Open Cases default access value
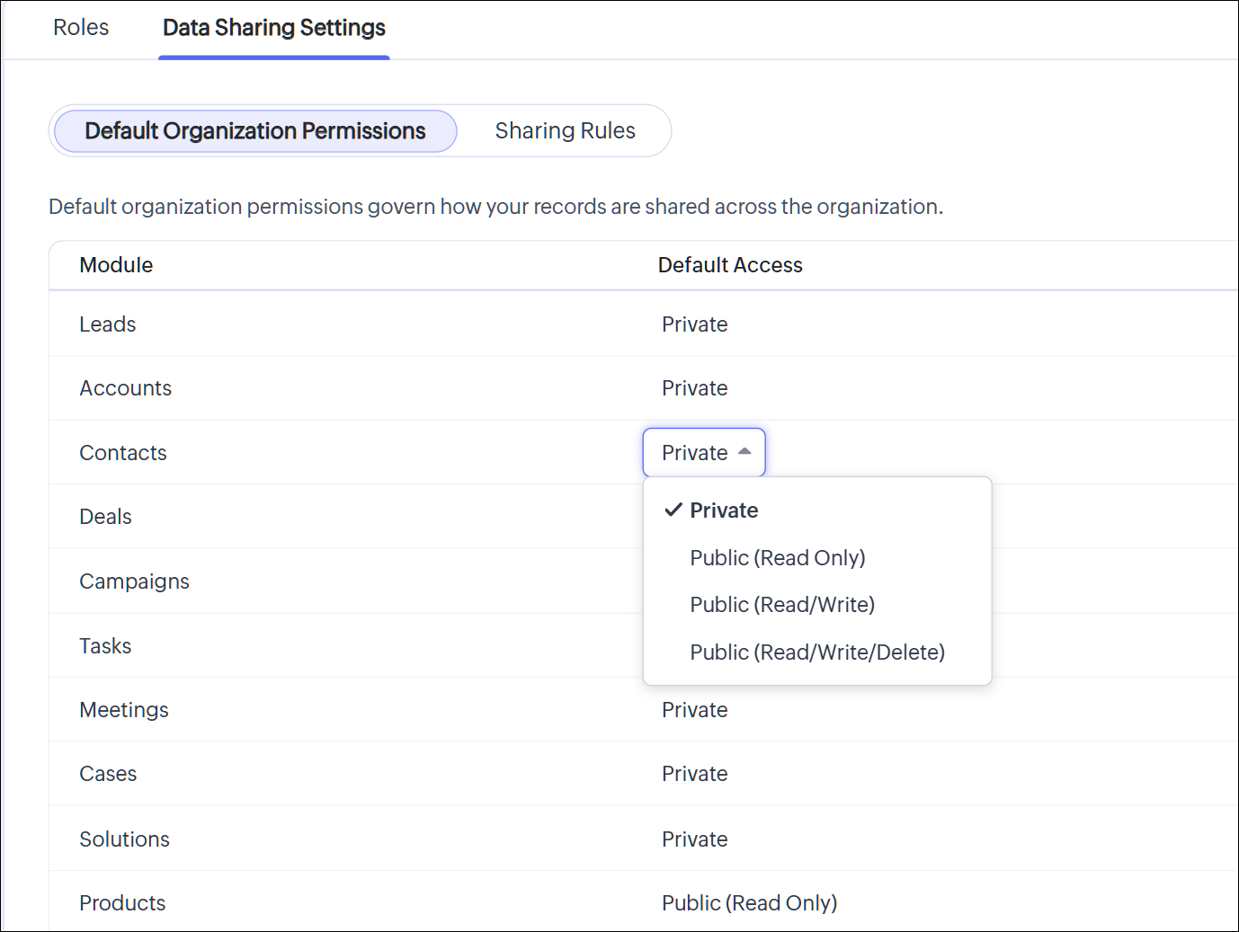This screenshot has width=1239, height=932. pos(694,774)
